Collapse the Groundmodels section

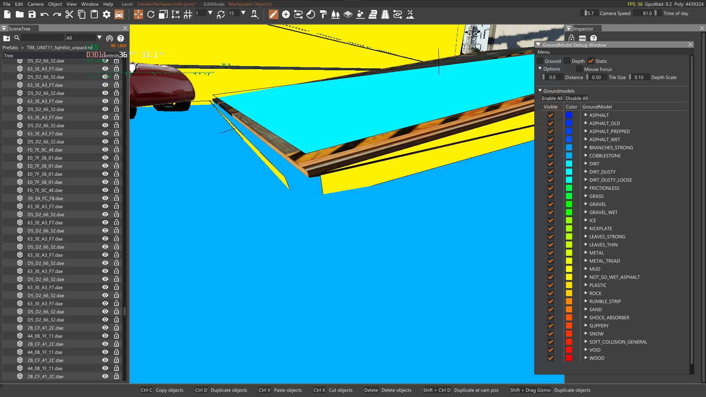click(540, 90)
